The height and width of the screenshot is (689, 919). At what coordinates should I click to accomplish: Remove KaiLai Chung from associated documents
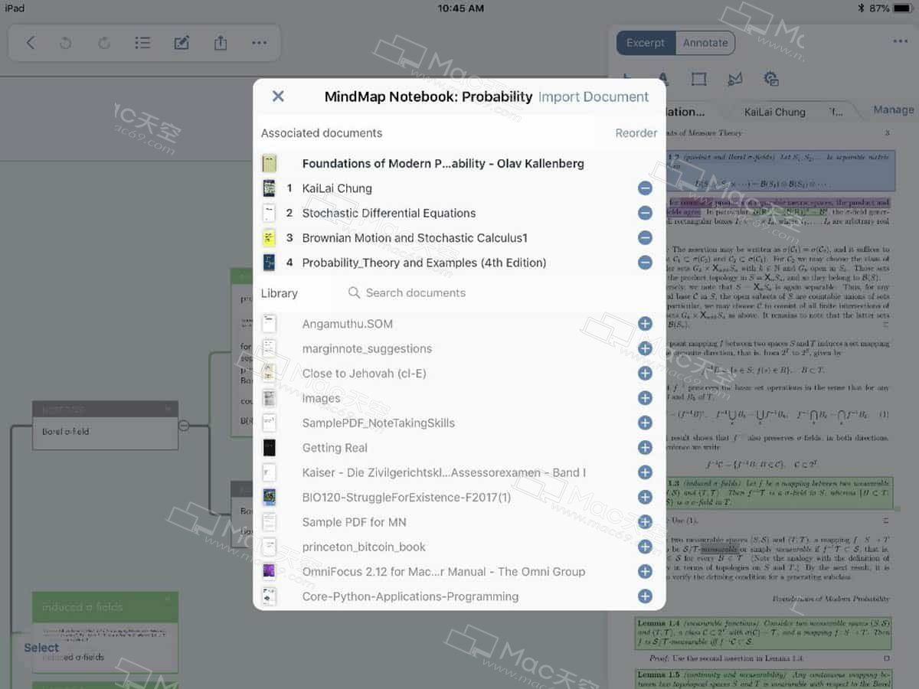(645, 188)
